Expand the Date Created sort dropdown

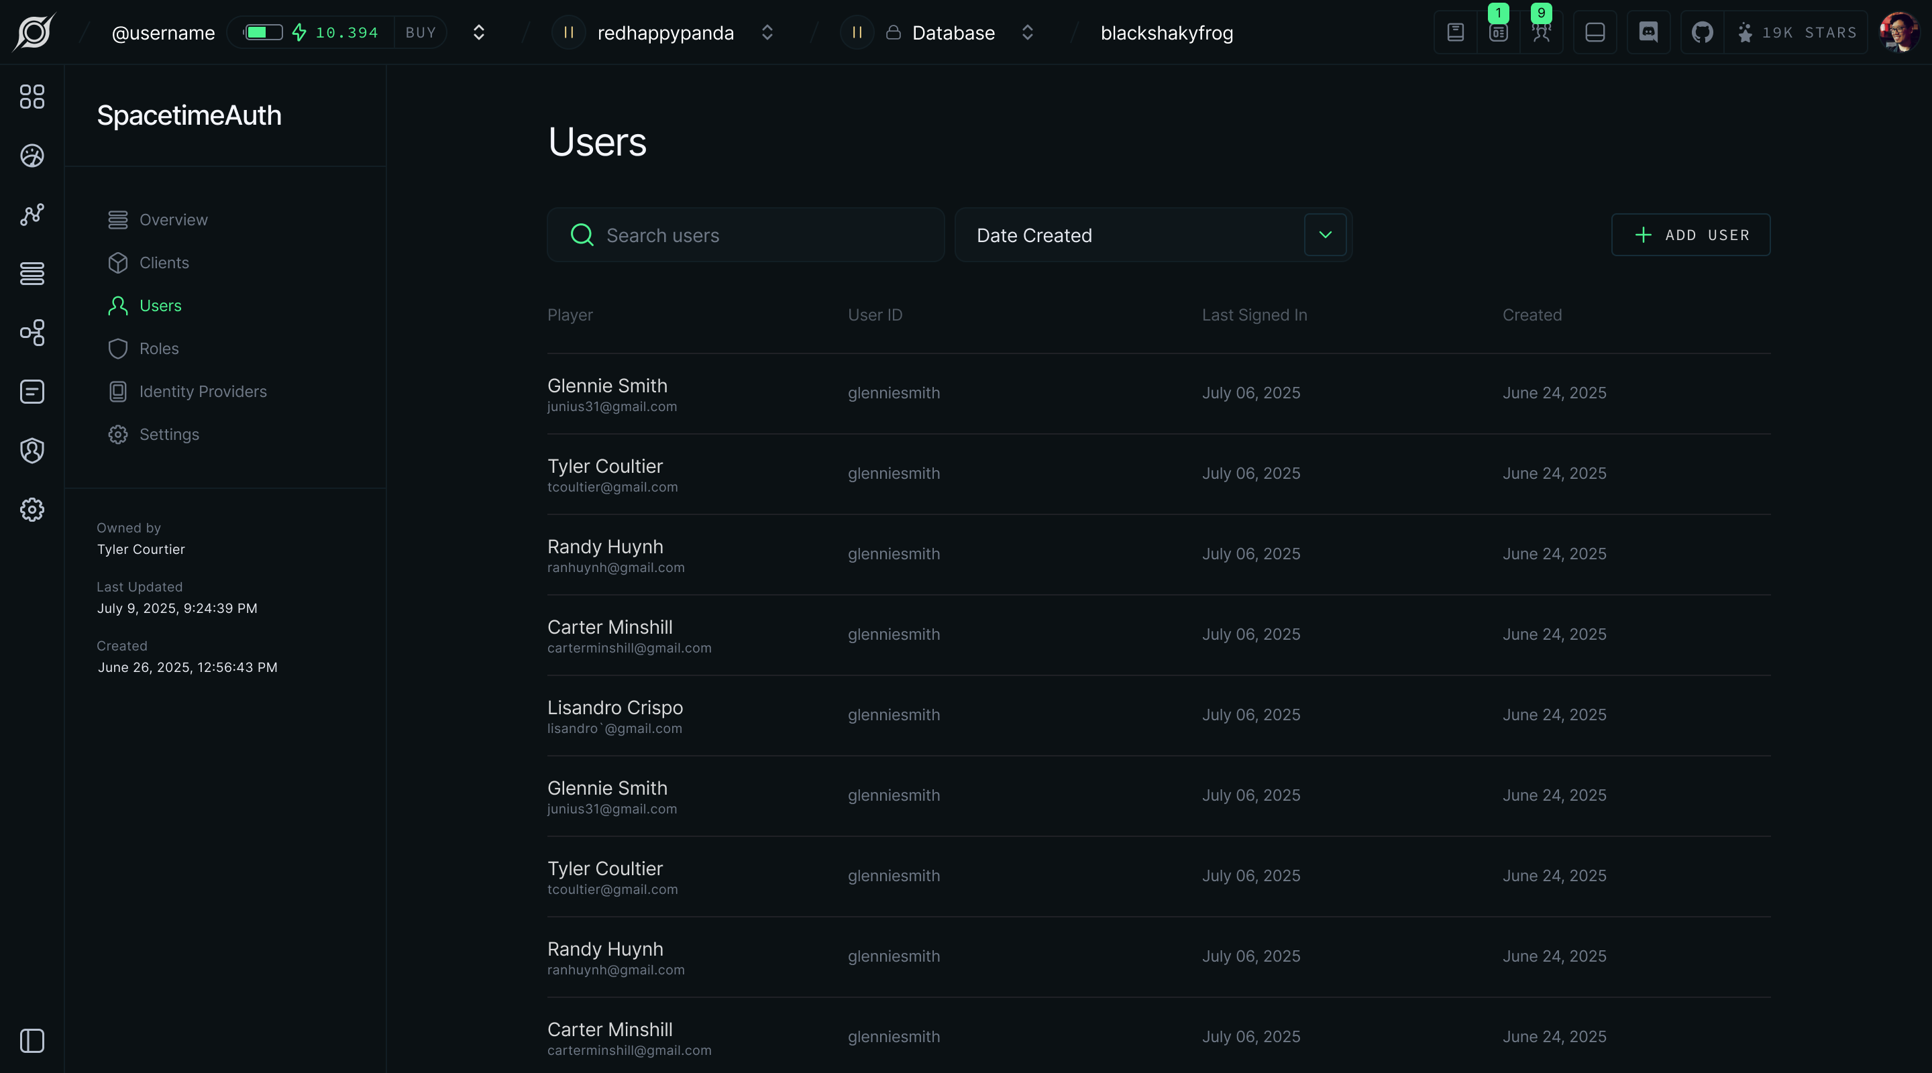1324,235
